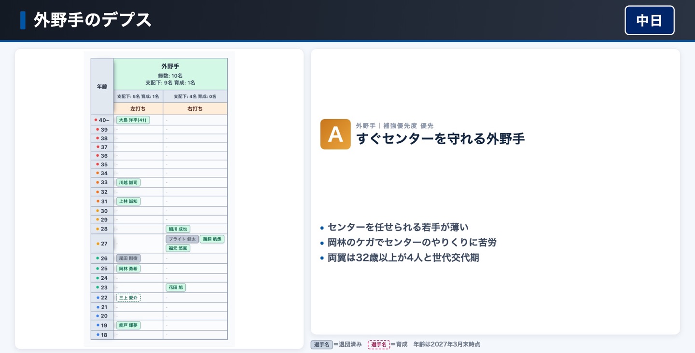Click 支配下: 4名 育成: 0名 summary
Viewport: 695px width, 353px height.
click(195, 96)
